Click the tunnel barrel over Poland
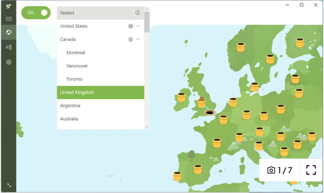324x193 pixels. click(x=281, y=109)
